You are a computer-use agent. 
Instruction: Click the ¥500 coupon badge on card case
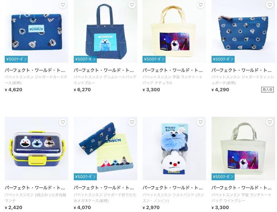point(16,59)
